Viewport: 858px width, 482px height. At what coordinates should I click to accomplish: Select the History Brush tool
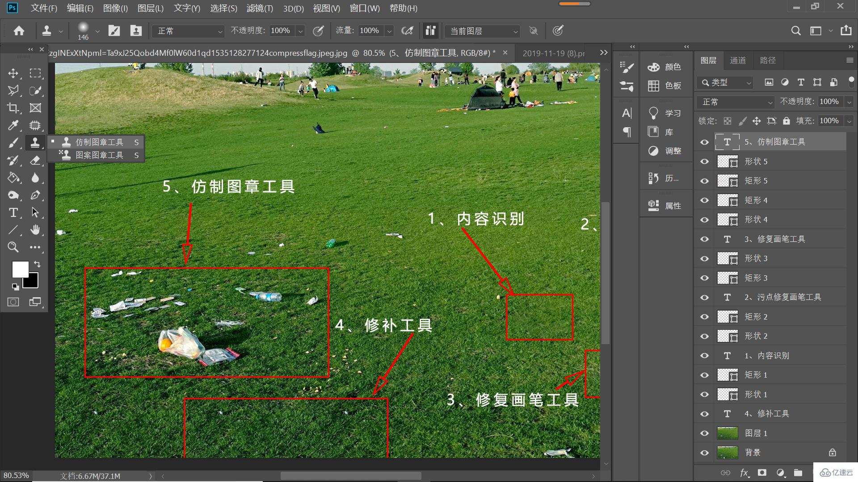pos(13,160)
